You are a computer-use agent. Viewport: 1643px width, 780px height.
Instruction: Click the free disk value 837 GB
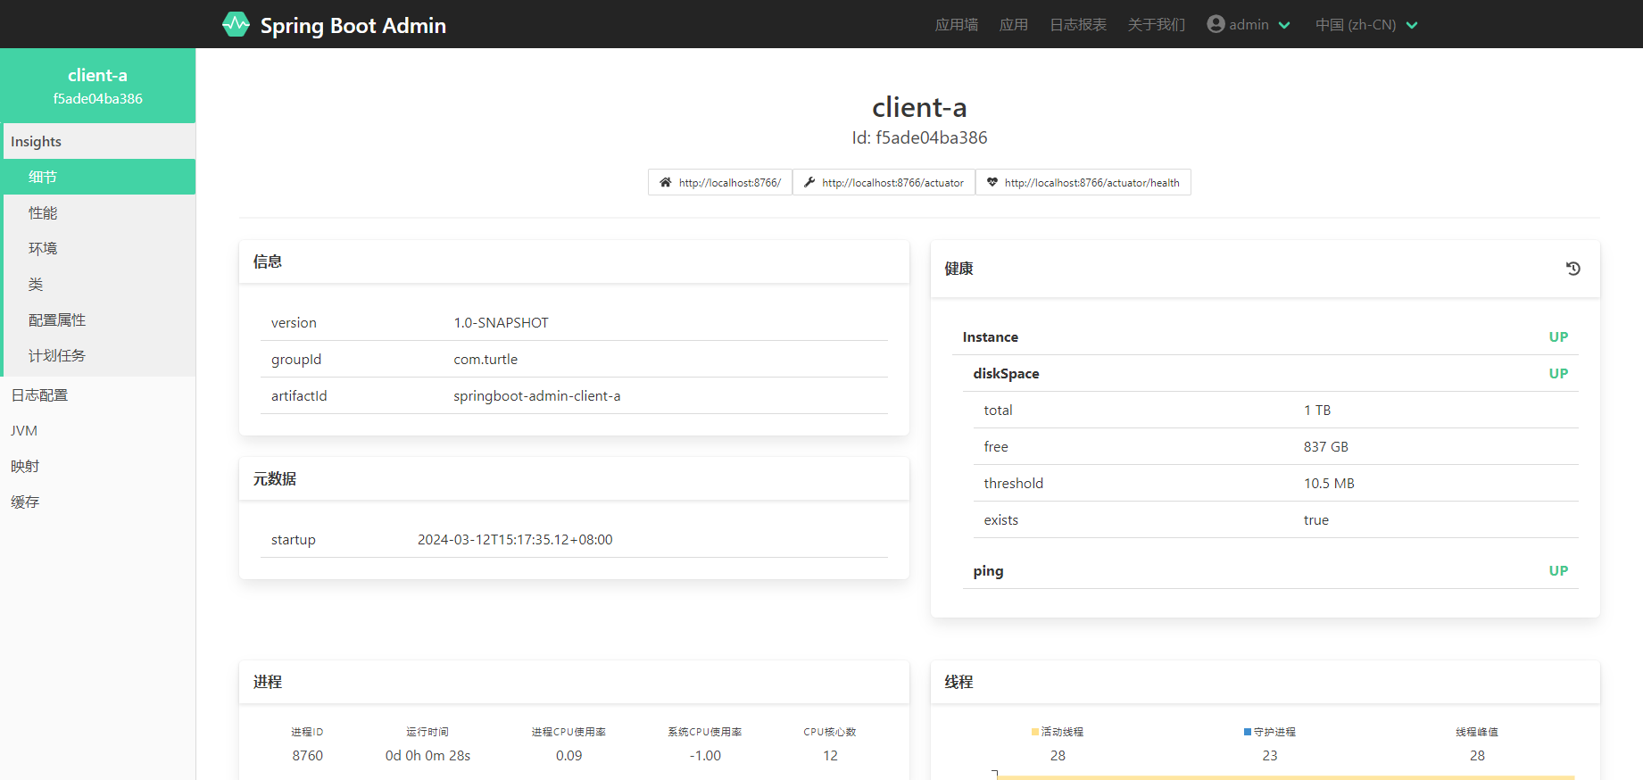[x=1326, y=446]
